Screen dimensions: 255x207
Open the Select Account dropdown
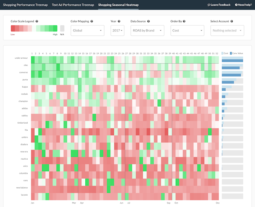227,30
